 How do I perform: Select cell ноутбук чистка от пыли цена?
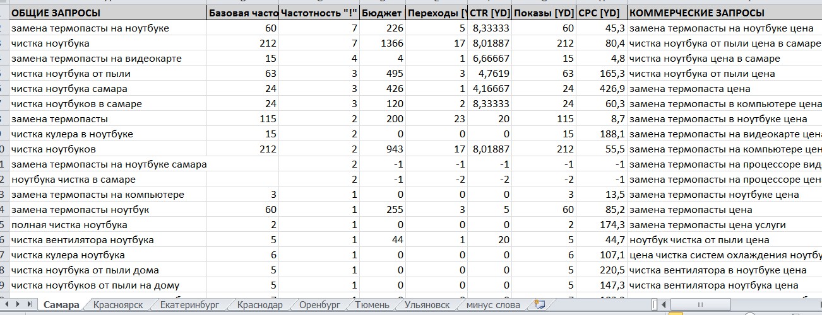click(725, 240)
